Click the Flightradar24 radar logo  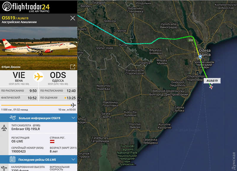pyautogui.click(x=7, y=6)
